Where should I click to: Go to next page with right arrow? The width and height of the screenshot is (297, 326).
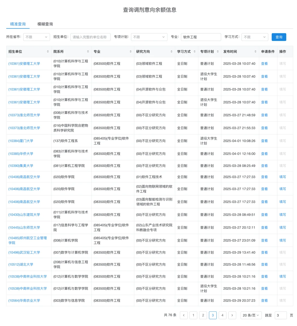point(232,315)
